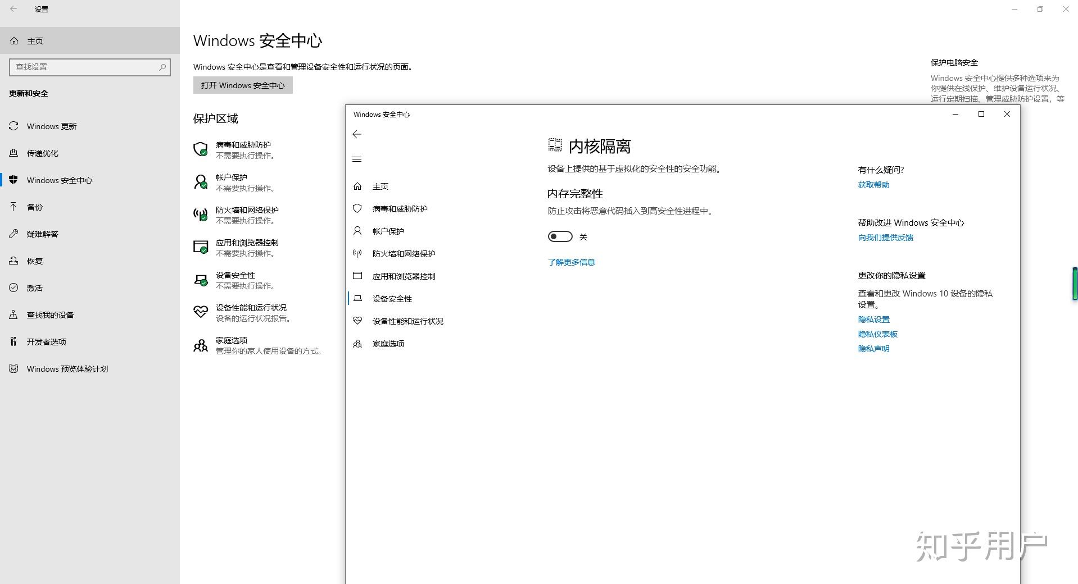
Task: Minimize the Windows 安全中心 window
Action: click(955, 114)
